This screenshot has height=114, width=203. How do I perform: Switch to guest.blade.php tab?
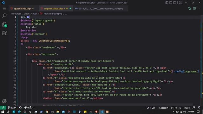point(24,9)
